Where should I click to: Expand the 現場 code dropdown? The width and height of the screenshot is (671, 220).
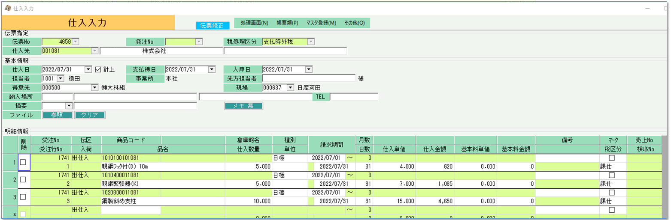coord(291,88)
